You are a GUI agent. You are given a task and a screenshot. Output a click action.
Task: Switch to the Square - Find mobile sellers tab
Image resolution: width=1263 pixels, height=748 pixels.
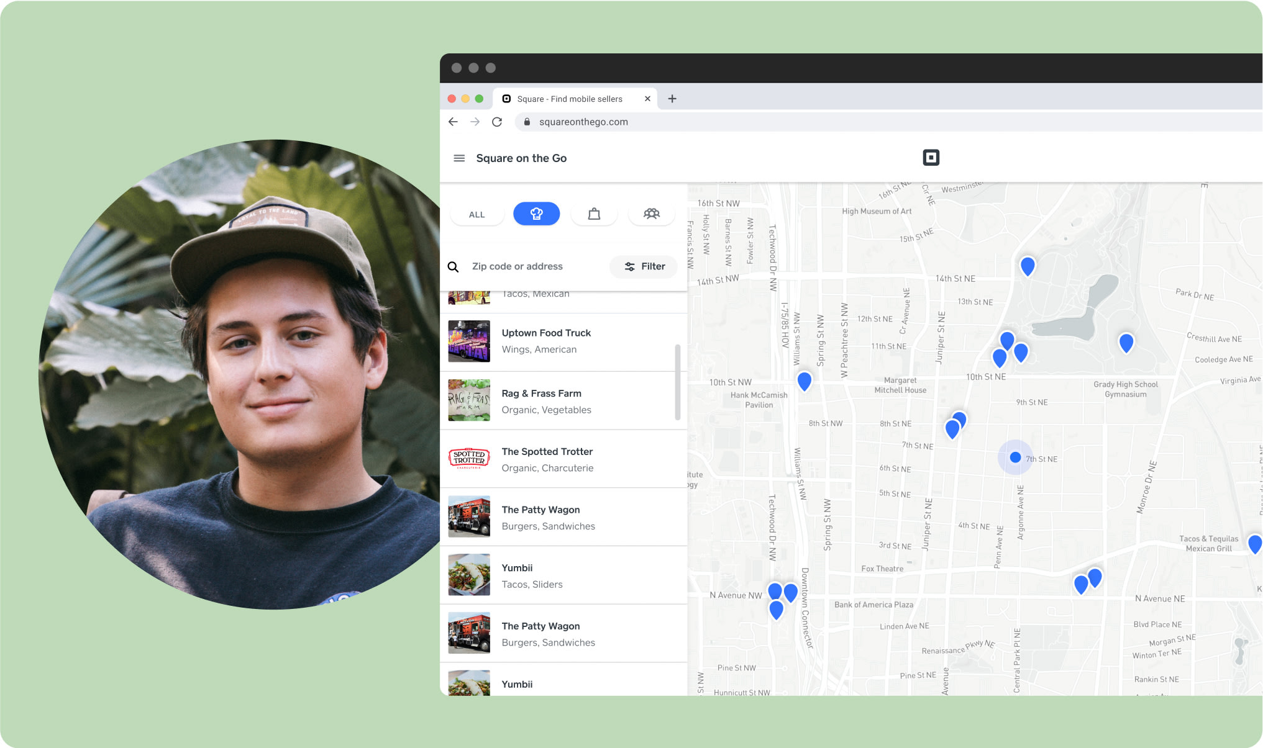575,99
